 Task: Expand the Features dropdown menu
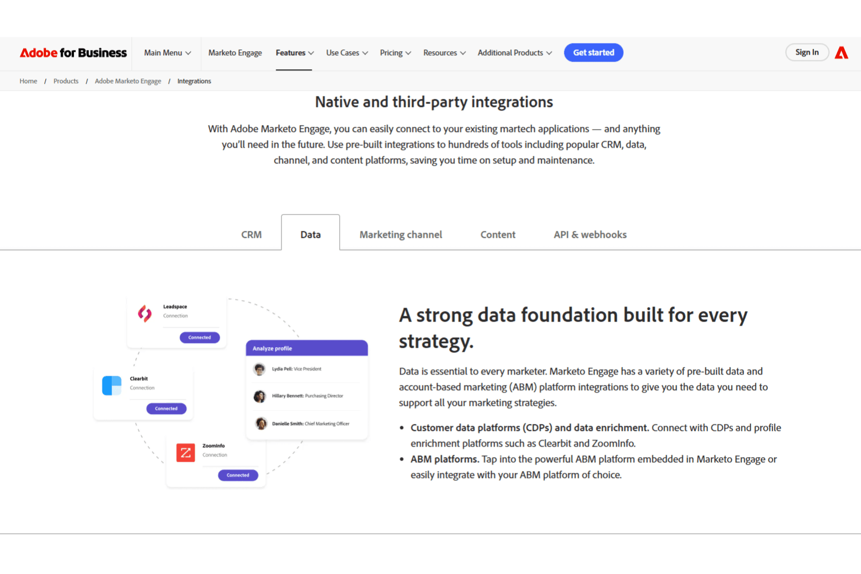coord(294,53)
